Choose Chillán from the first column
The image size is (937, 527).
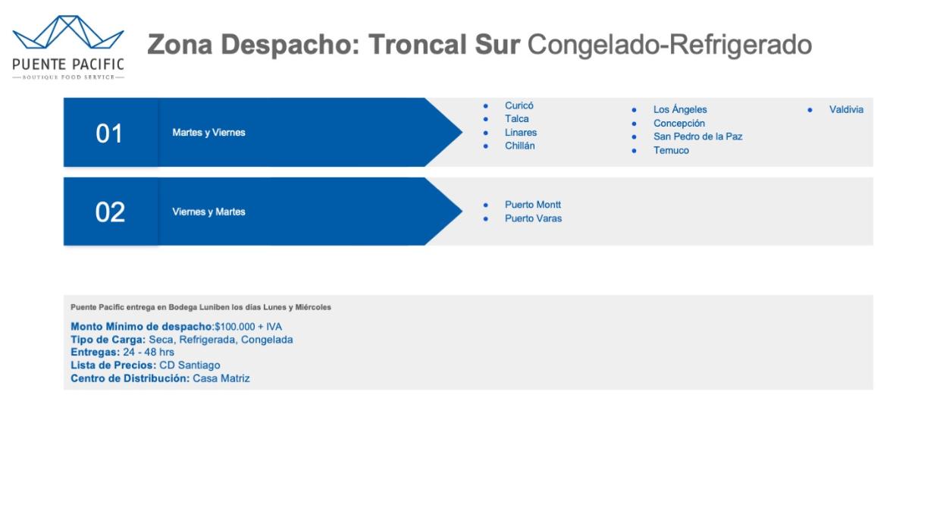coord(520,146)
